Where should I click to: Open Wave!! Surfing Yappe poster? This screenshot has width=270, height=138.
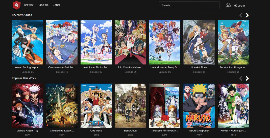click(28, 42)
